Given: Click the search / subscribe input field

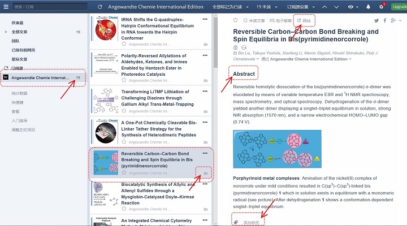Looking at the screenshot, I should 50,7.
